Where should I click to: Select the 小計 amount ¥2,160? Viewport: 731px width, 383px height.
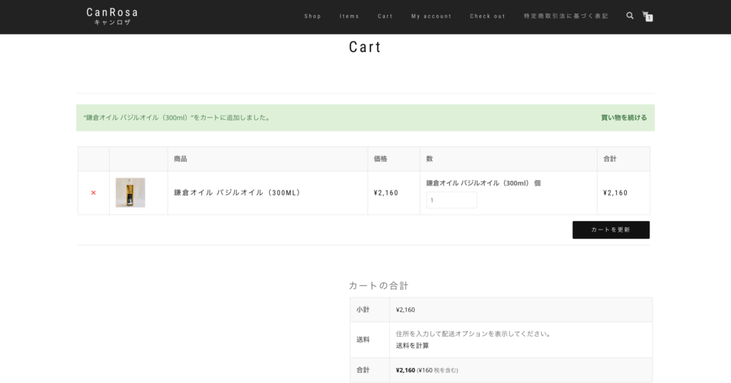coord(405,310)
